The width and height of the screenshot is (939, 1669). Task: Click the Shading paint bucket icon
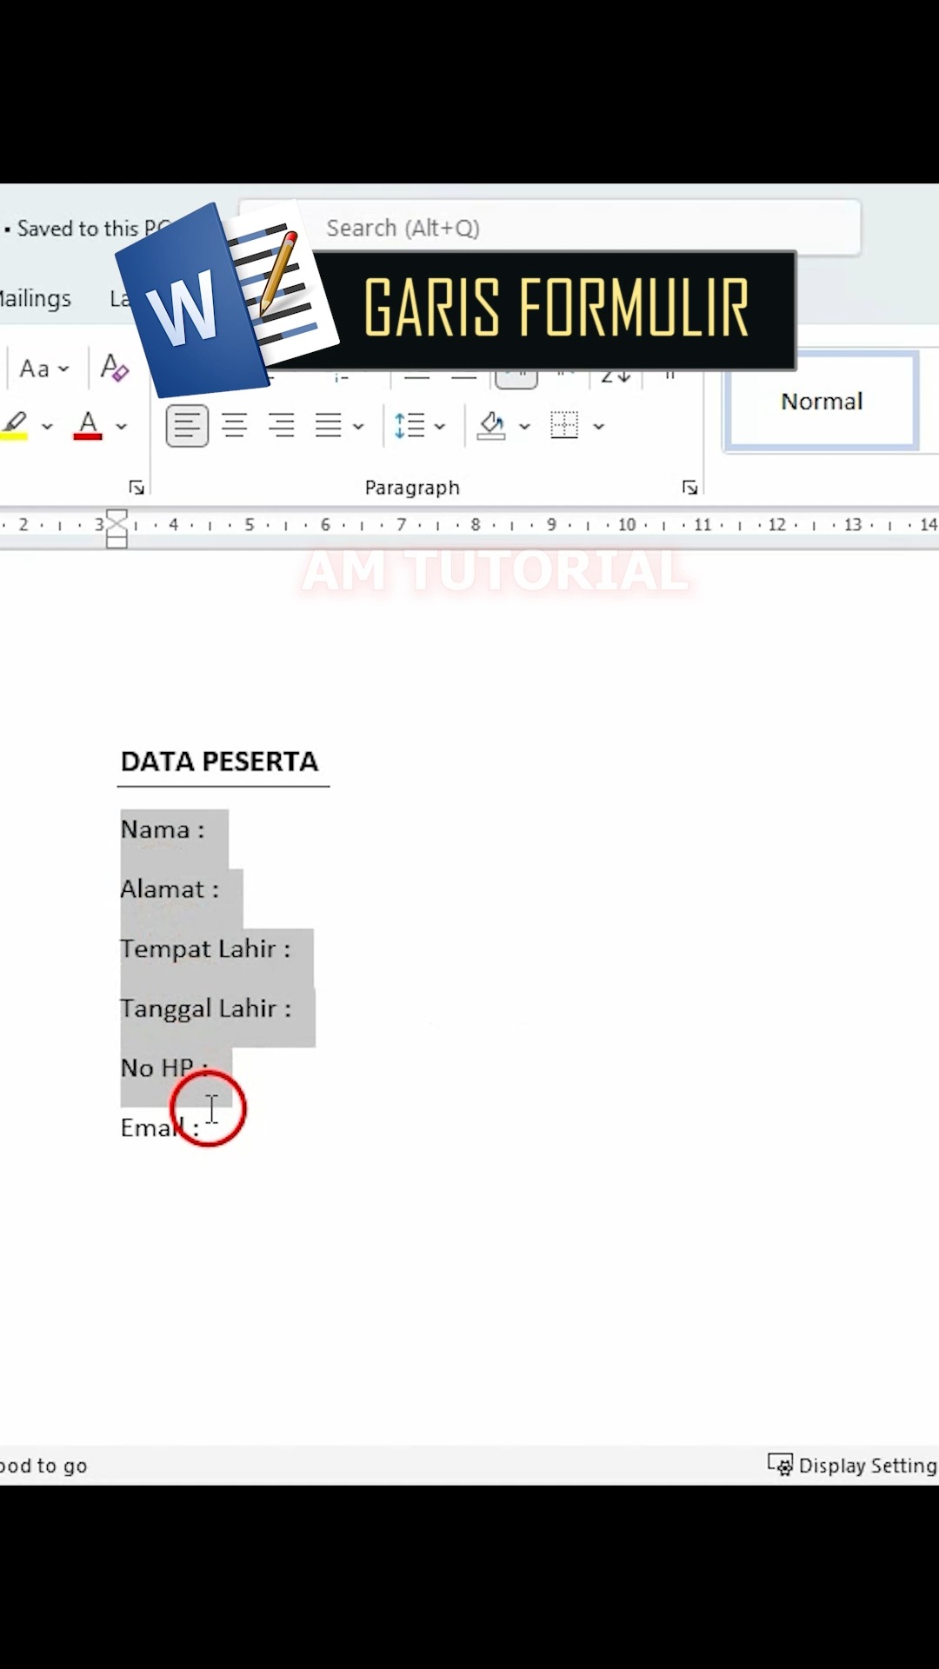[492, 426]
